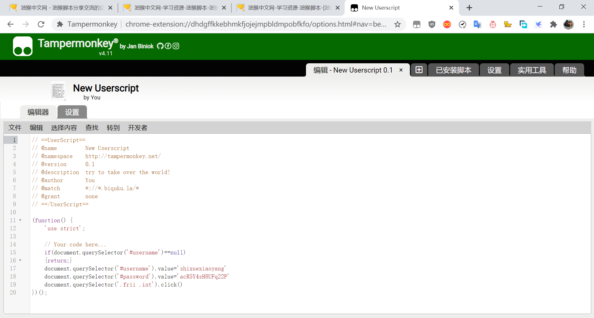Click the // Your code here comment
This screenshot has width=594, height=318.
[75, 245]
